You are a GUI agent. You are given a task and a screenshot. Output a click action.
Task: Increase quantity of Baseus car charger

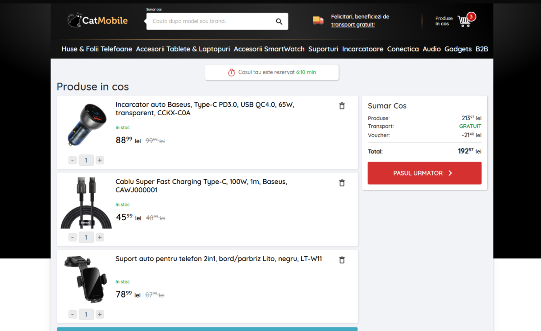click(x=100, y=160)
